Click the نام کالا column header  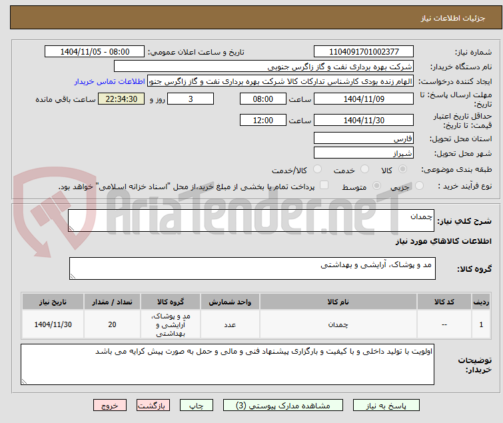(x=338, y=302)
